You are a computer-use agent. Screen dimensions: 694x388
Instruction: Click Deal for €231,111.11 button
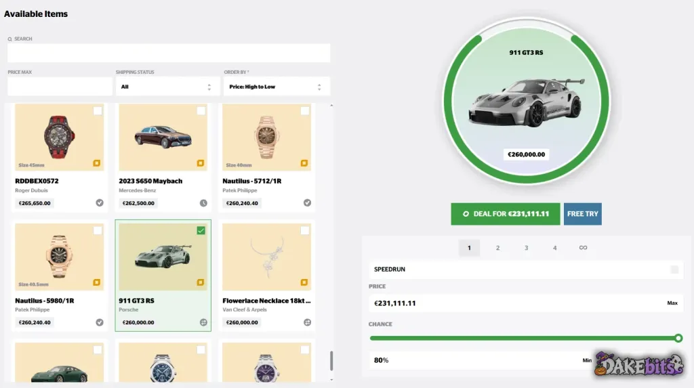click(x=506, y=214)
